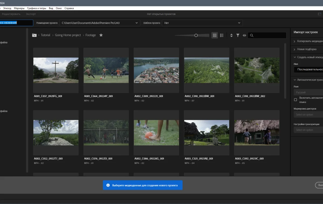
Task: Click the folder icon in breadcrumb path
Action: coord(34,35)
